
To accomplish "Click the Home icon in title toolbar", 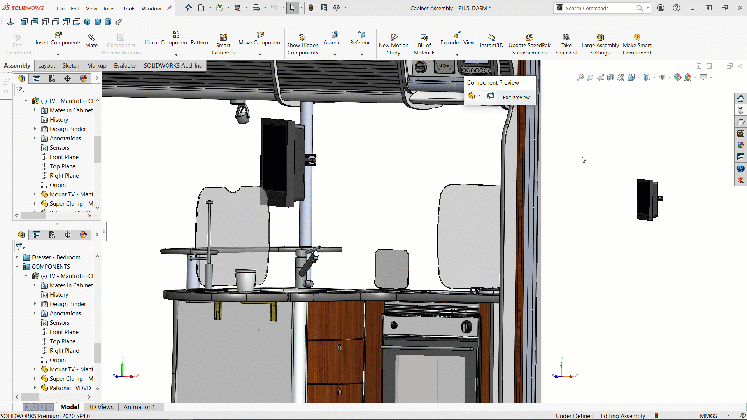I will coord(188,8).
